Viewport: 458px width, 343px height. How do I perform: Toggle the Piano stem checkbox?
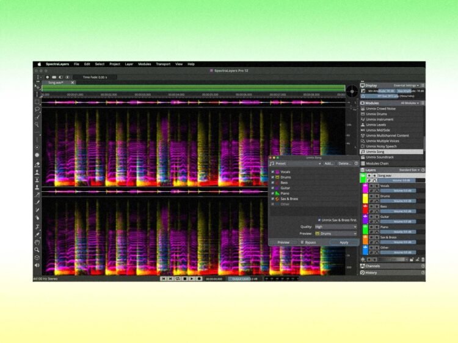[x=273, y=193]
